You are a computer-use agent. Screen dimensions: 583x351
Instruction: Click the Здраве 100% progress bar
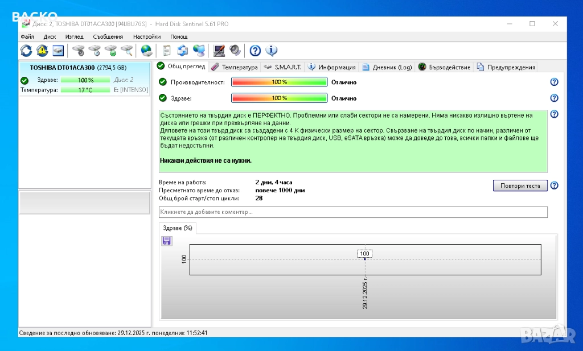point(279,98)
